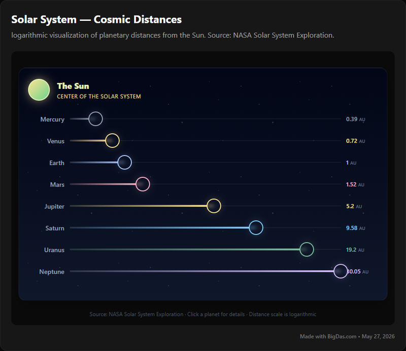This screenshot has height=351, width=406.
Task: Click the Mercury row label
Action: [x=52, y=119]
